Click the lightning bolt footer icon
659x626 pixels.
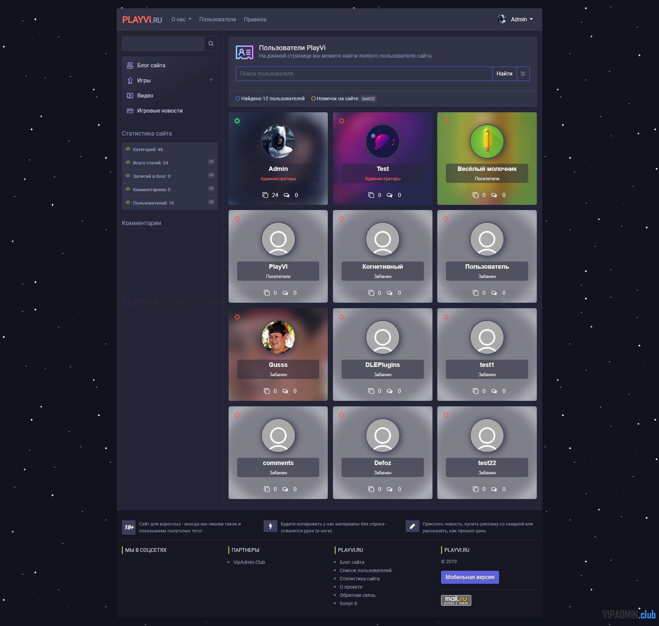tap(270, 526)
